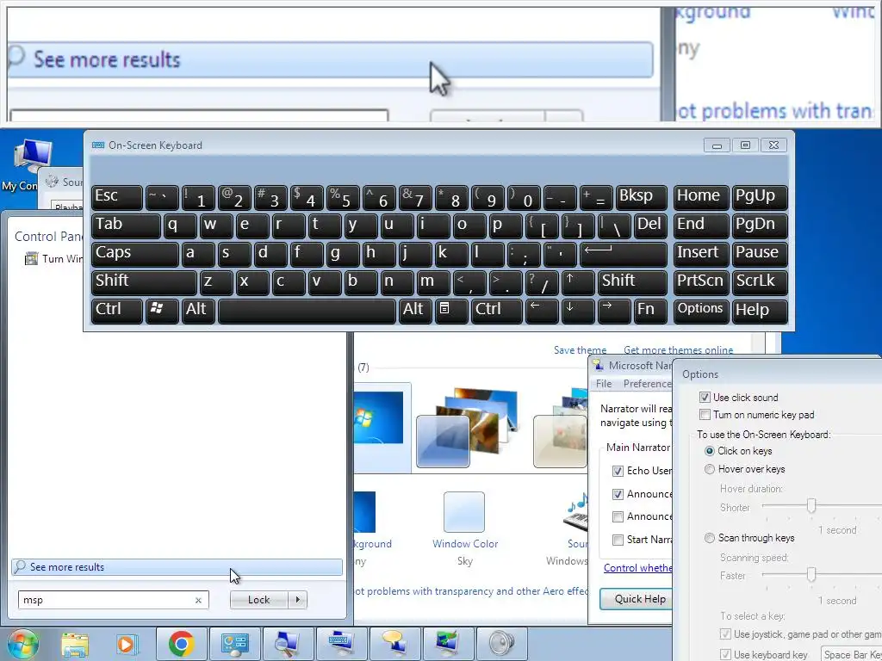Click the space bar key
Screen dimensions: 882x661
click(x=307, y=311)
